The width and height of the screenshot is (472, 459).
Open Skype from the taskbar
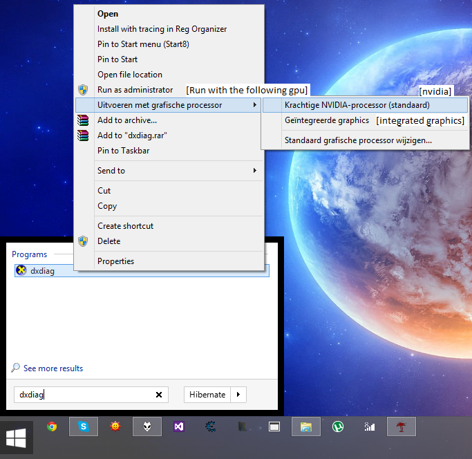84,427
